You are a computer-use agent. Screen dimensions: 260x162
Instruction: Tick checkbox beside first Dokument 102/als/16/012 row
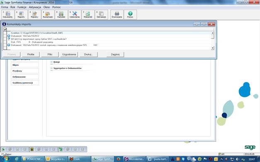(x=5, y=36)
